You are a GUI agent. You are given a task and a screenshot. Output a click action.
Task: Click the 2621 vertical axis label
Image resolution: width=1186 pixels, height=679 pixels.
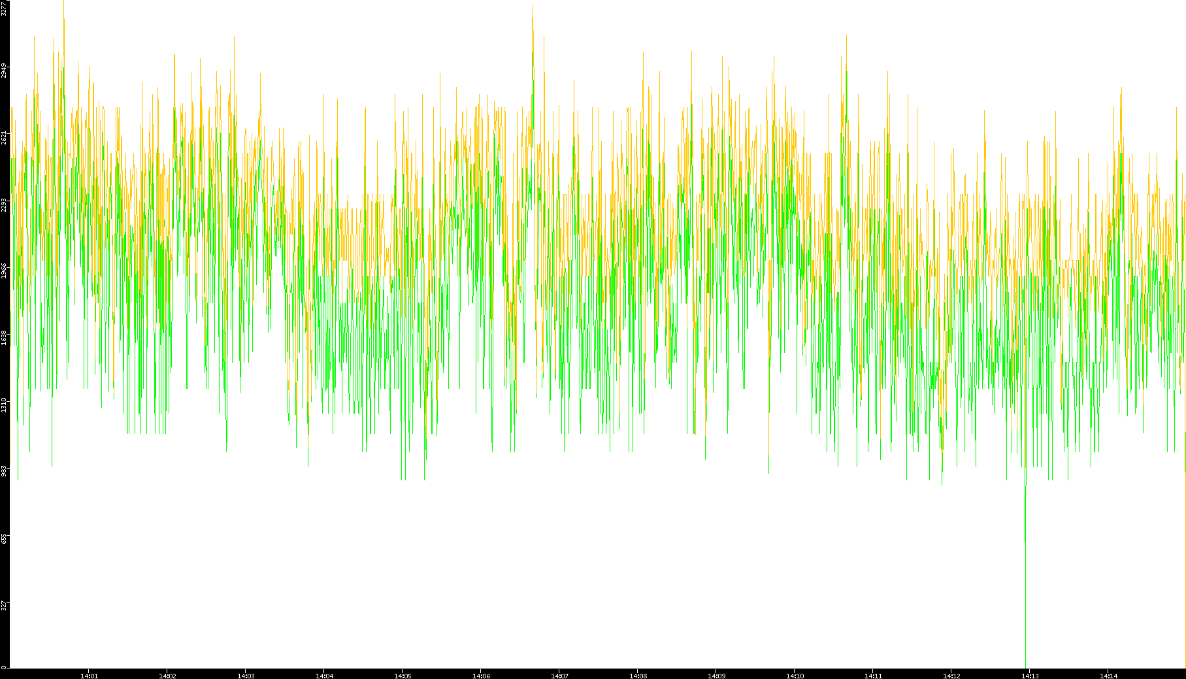pyautogui.click(x=5, y=138)
